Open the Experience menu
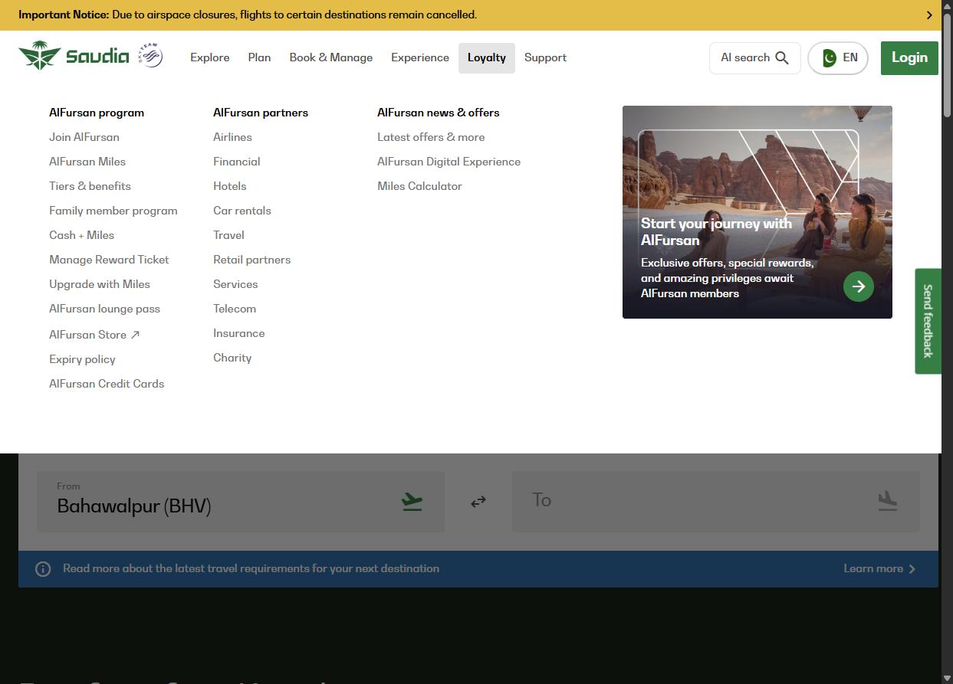Image resolution: width=953 pixels, height=684 pixels. pos(420,57)
